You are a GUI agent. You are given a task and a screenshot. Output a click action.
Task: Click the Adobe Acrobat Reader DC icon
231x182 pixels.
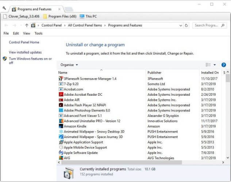click(x=61, y=94)
